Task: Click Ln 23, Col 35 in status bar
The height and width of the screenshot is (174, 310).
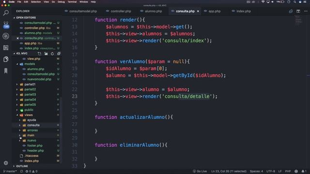Action: coord(229,171)
